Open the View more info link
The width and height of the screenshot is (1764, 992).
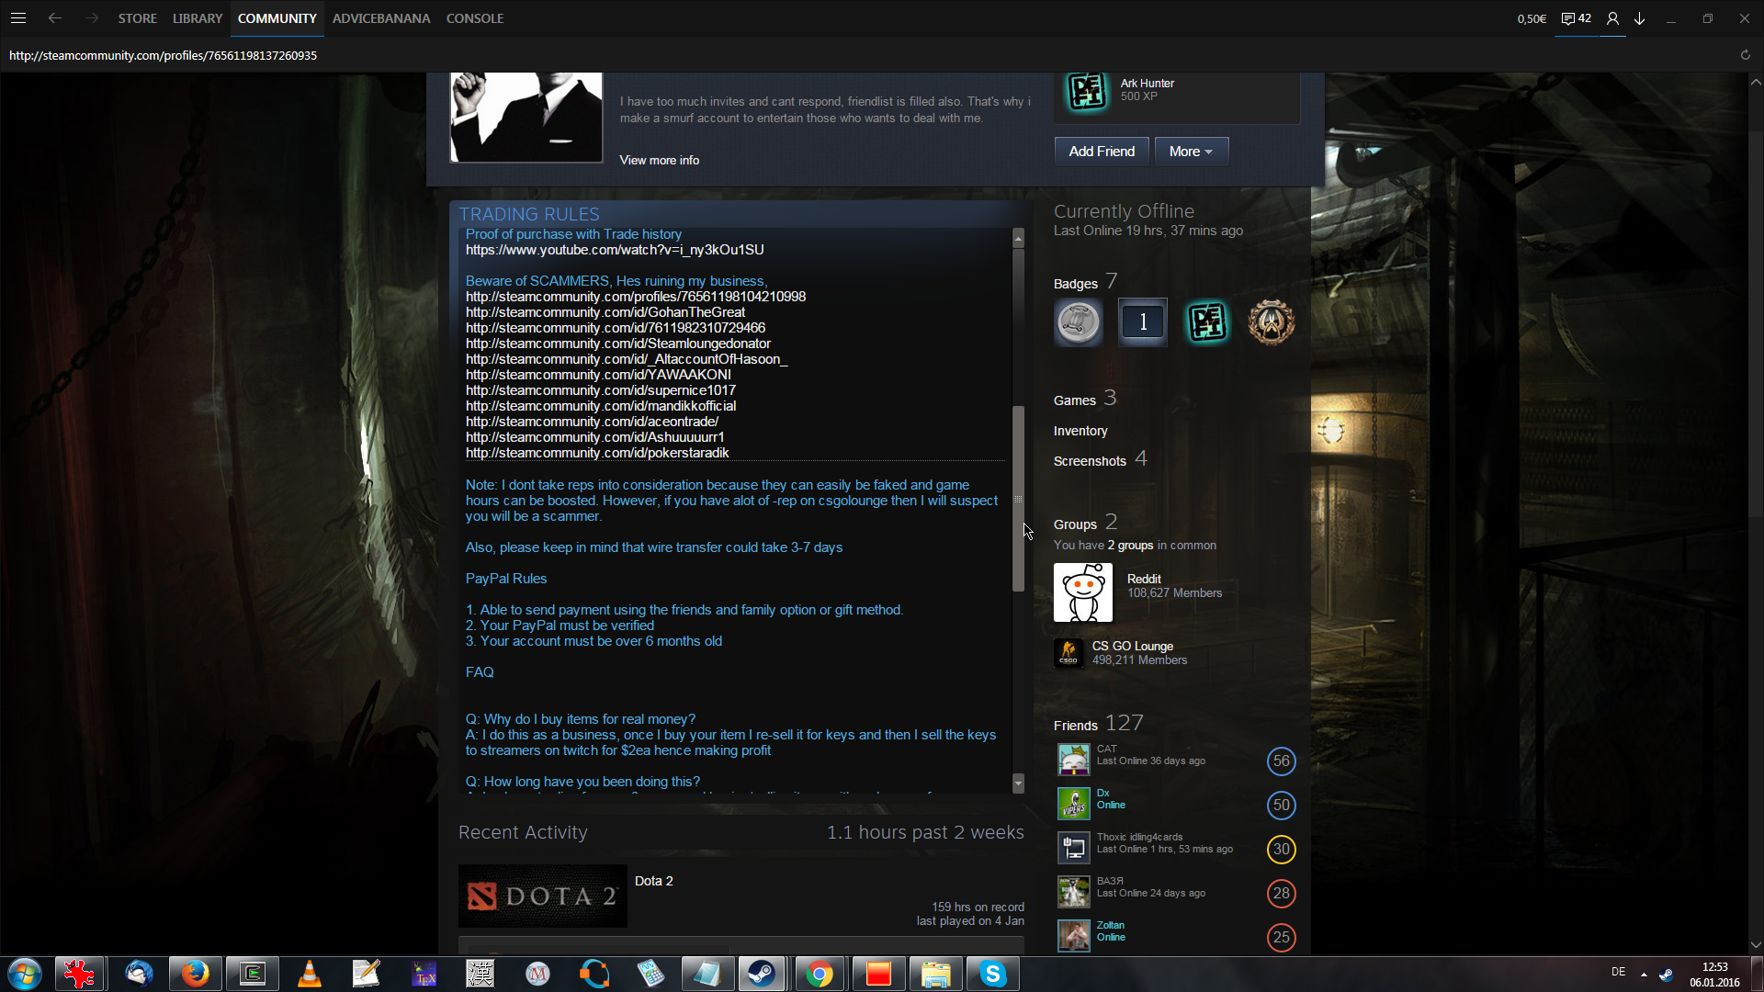pos(659,160)
